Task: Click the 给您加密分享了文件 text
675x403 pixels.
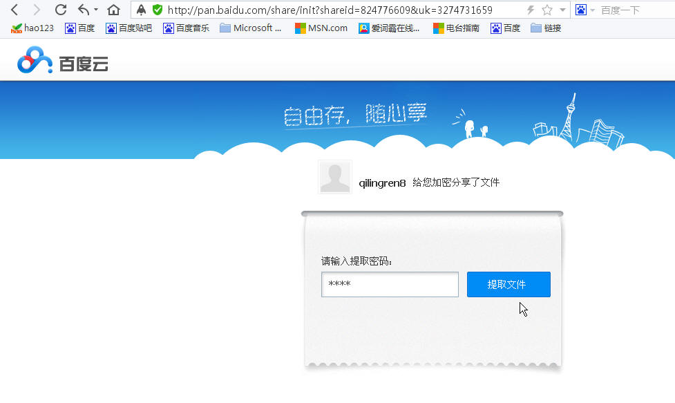Action: (456, 182)
